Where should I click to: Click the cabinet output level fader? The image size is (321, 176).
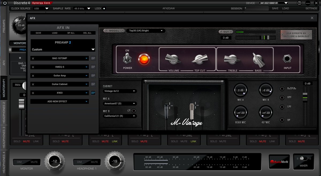[305, 98]
